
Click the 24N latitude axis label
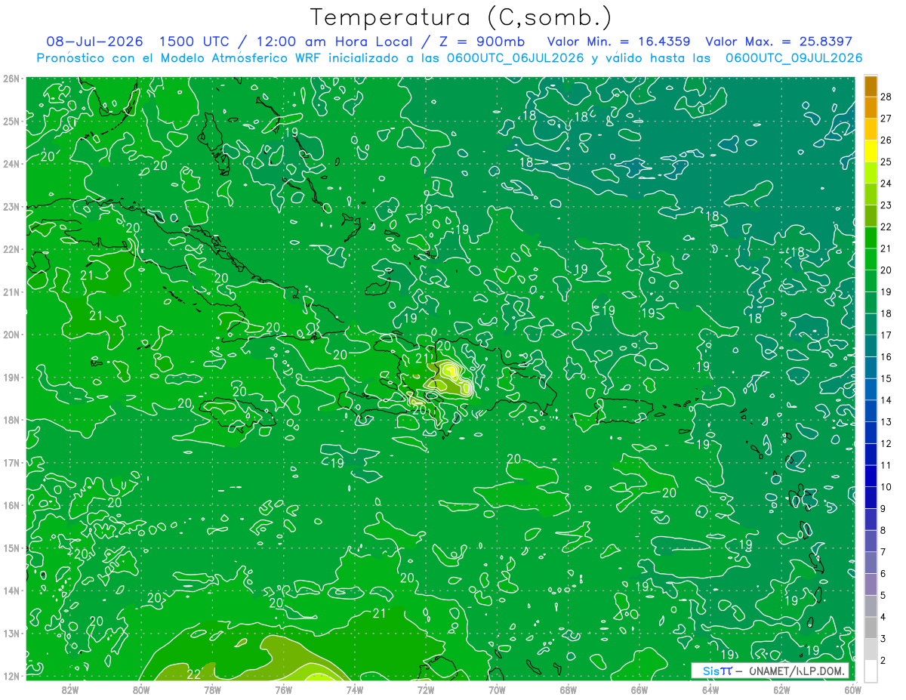click(11, 164)
